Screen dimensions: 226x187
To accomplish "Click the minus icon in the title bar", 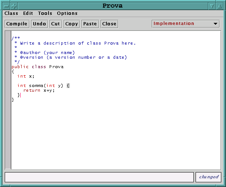I will pyautogui.click(x=6, y=6).
